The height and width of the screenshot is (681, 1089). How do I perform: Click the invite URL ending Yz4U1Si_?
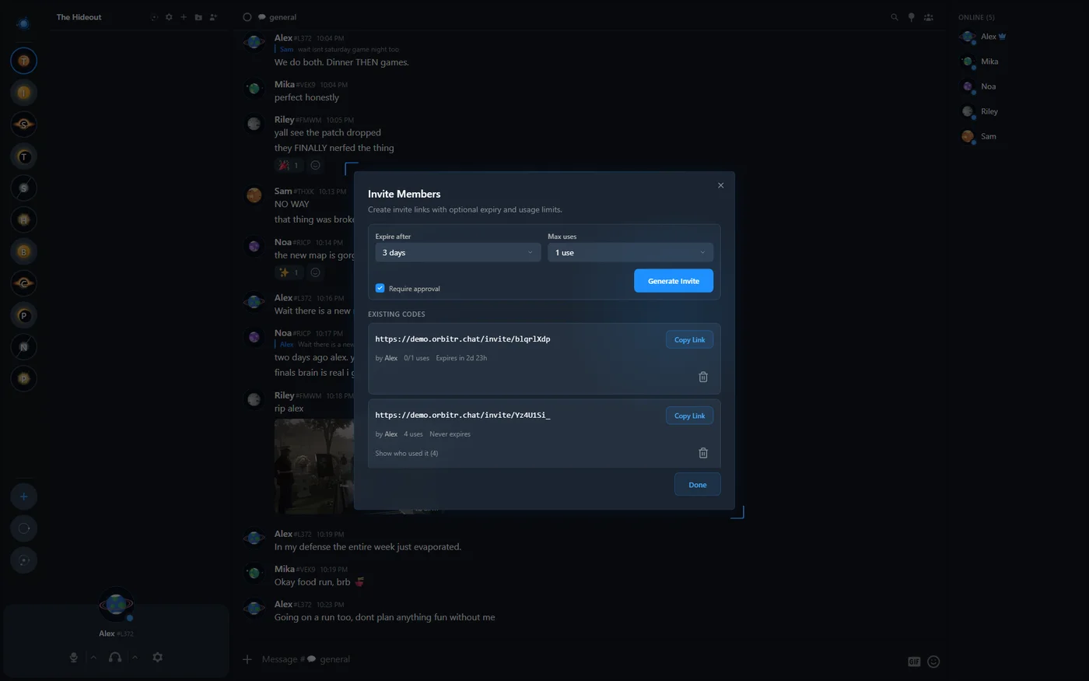(x=463, y=416)
